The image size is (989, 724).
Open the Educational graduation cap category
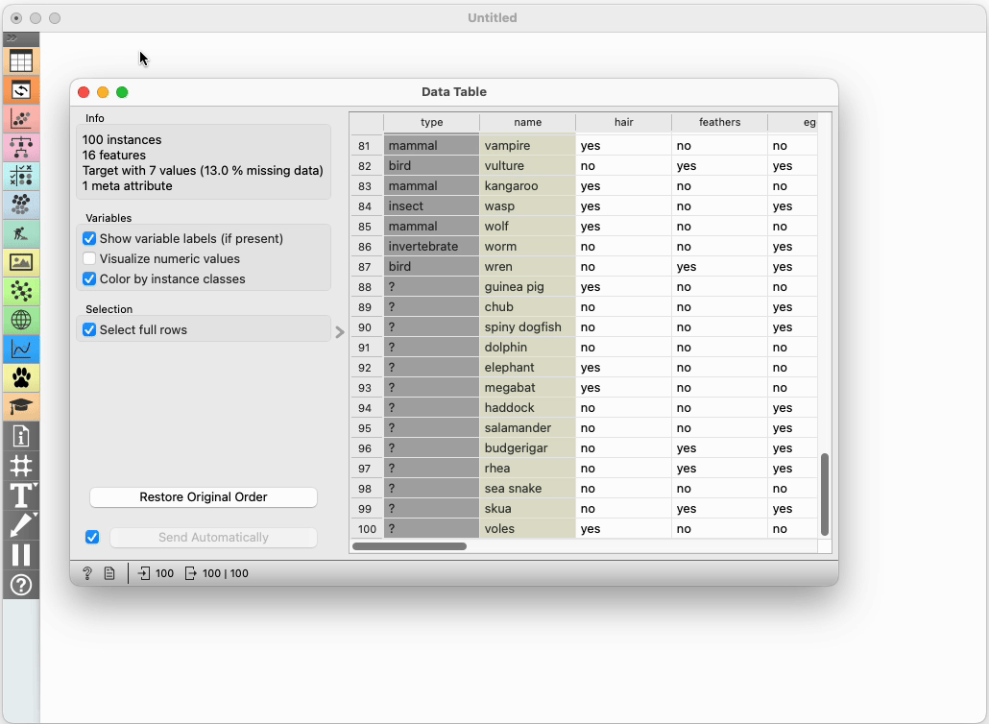[21, 406]
